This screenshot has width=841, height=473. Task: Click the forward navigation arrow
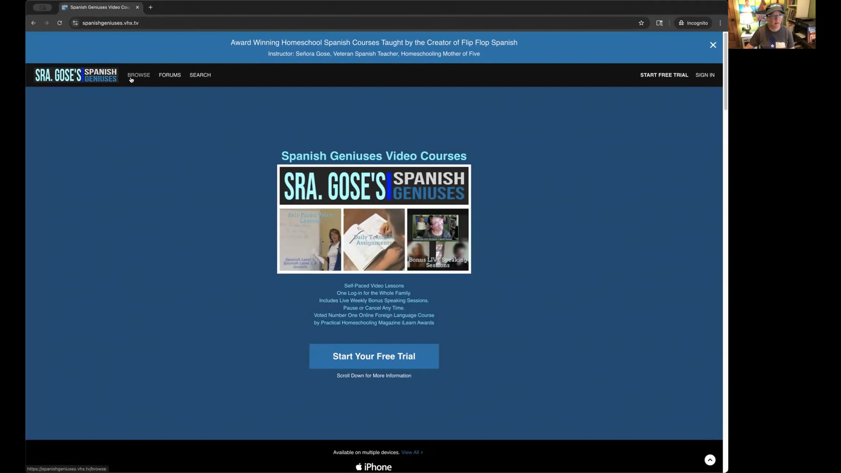click(46, 23)
